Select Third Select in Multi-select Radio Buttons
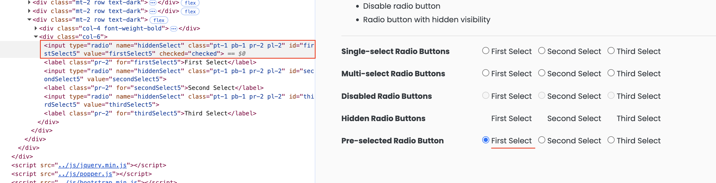This screenshot has height=183, width=716. tap(611, 73)
